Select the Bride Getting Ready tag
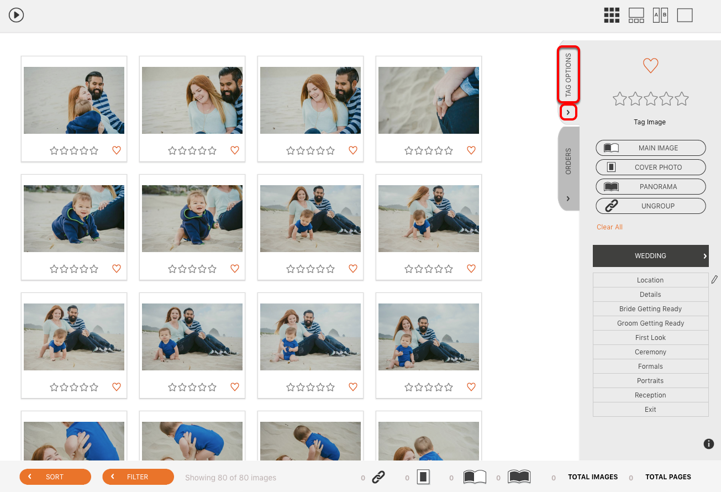The image size is (721, 492). tap(650, 309)
